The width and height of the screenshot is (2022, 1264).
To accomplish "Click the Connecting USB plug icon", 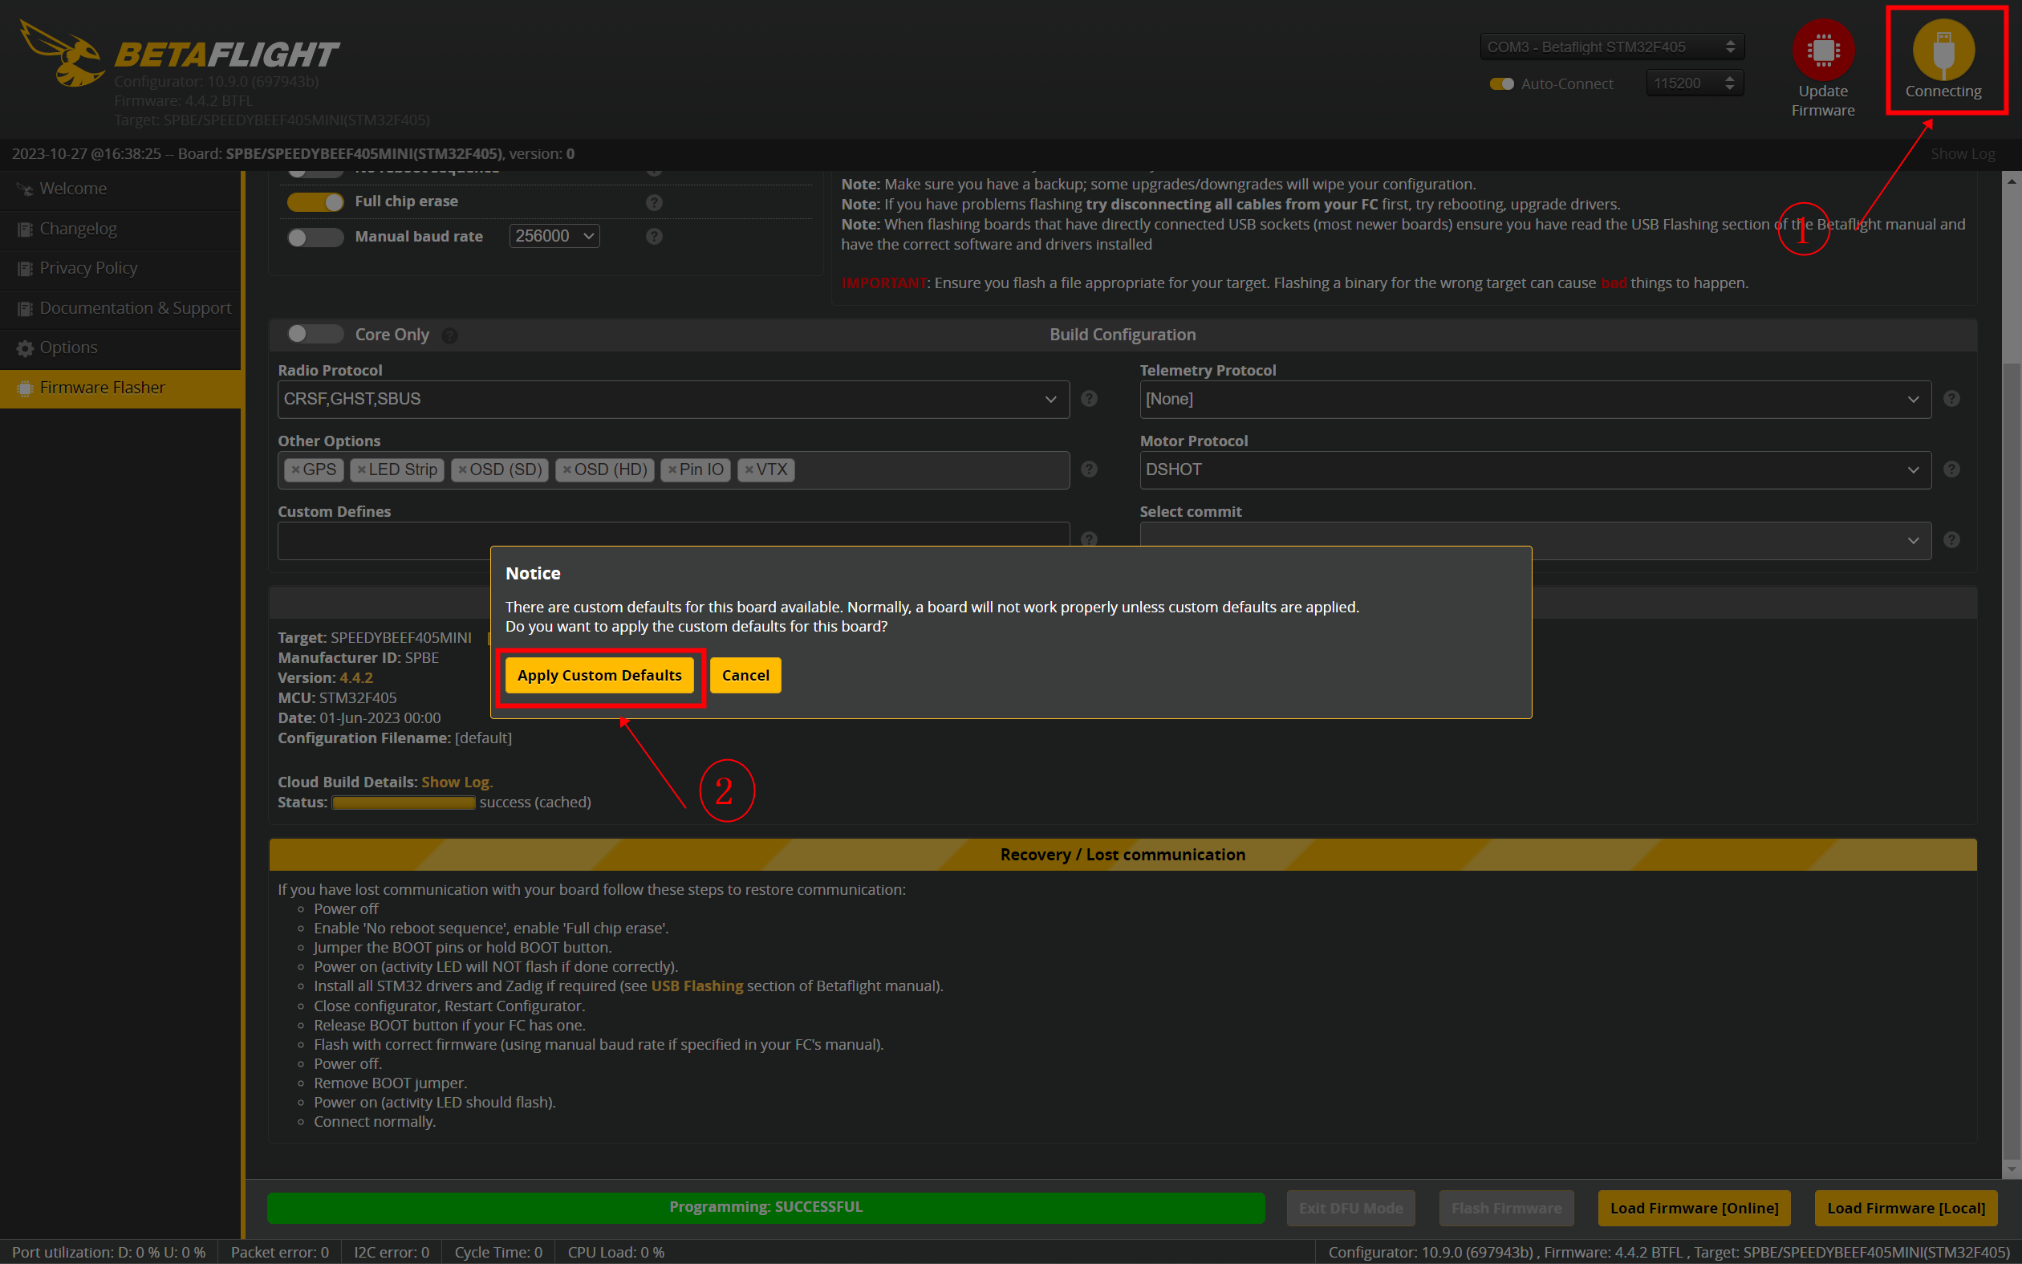I will click(x=1943, y=50).
